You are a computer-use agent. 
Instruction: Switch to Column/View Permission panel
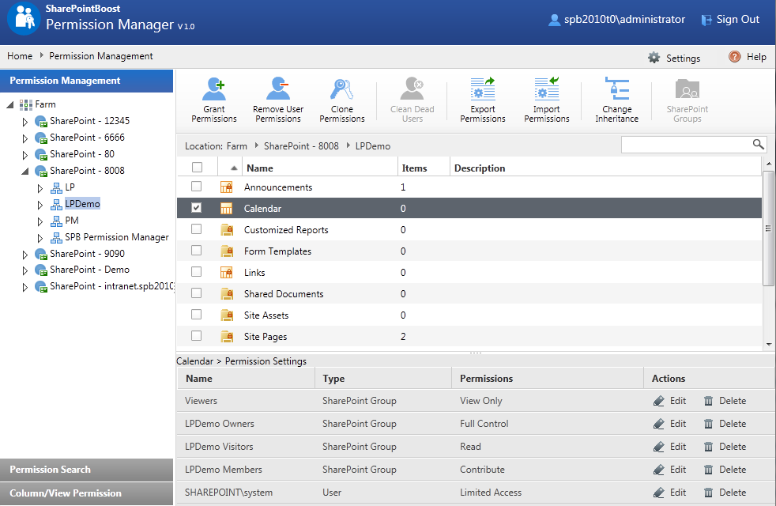pos(87,493)
